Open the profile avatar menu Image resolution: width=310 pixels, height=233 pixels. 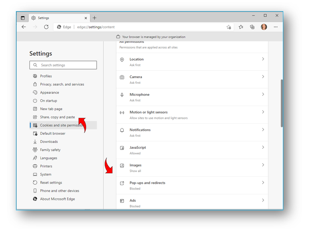(x=264, y=27)
